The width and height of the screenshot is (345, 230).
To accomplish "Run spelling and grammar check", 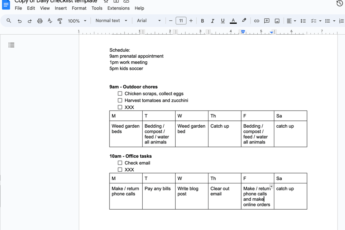I will tap(50, 21).
